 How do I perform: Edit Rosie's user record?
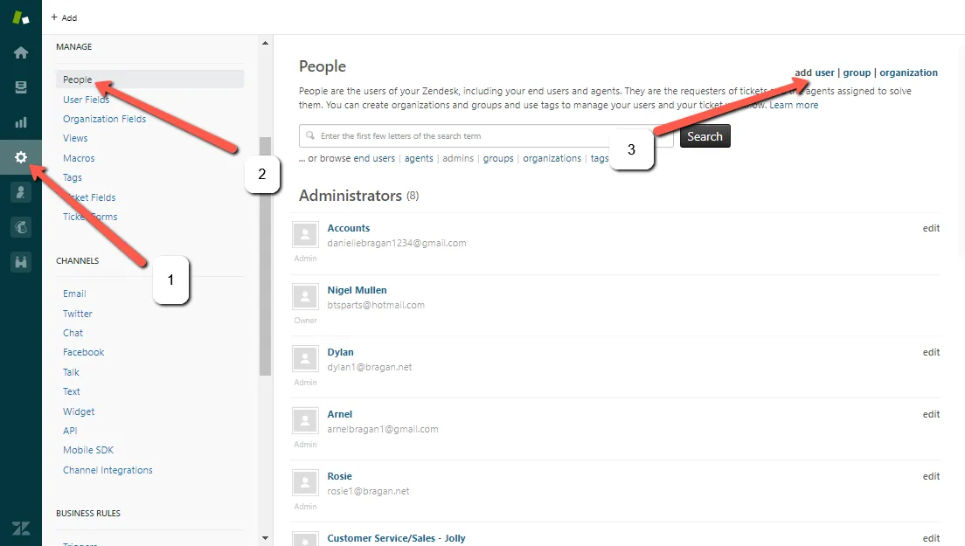[x=931, y=476]
